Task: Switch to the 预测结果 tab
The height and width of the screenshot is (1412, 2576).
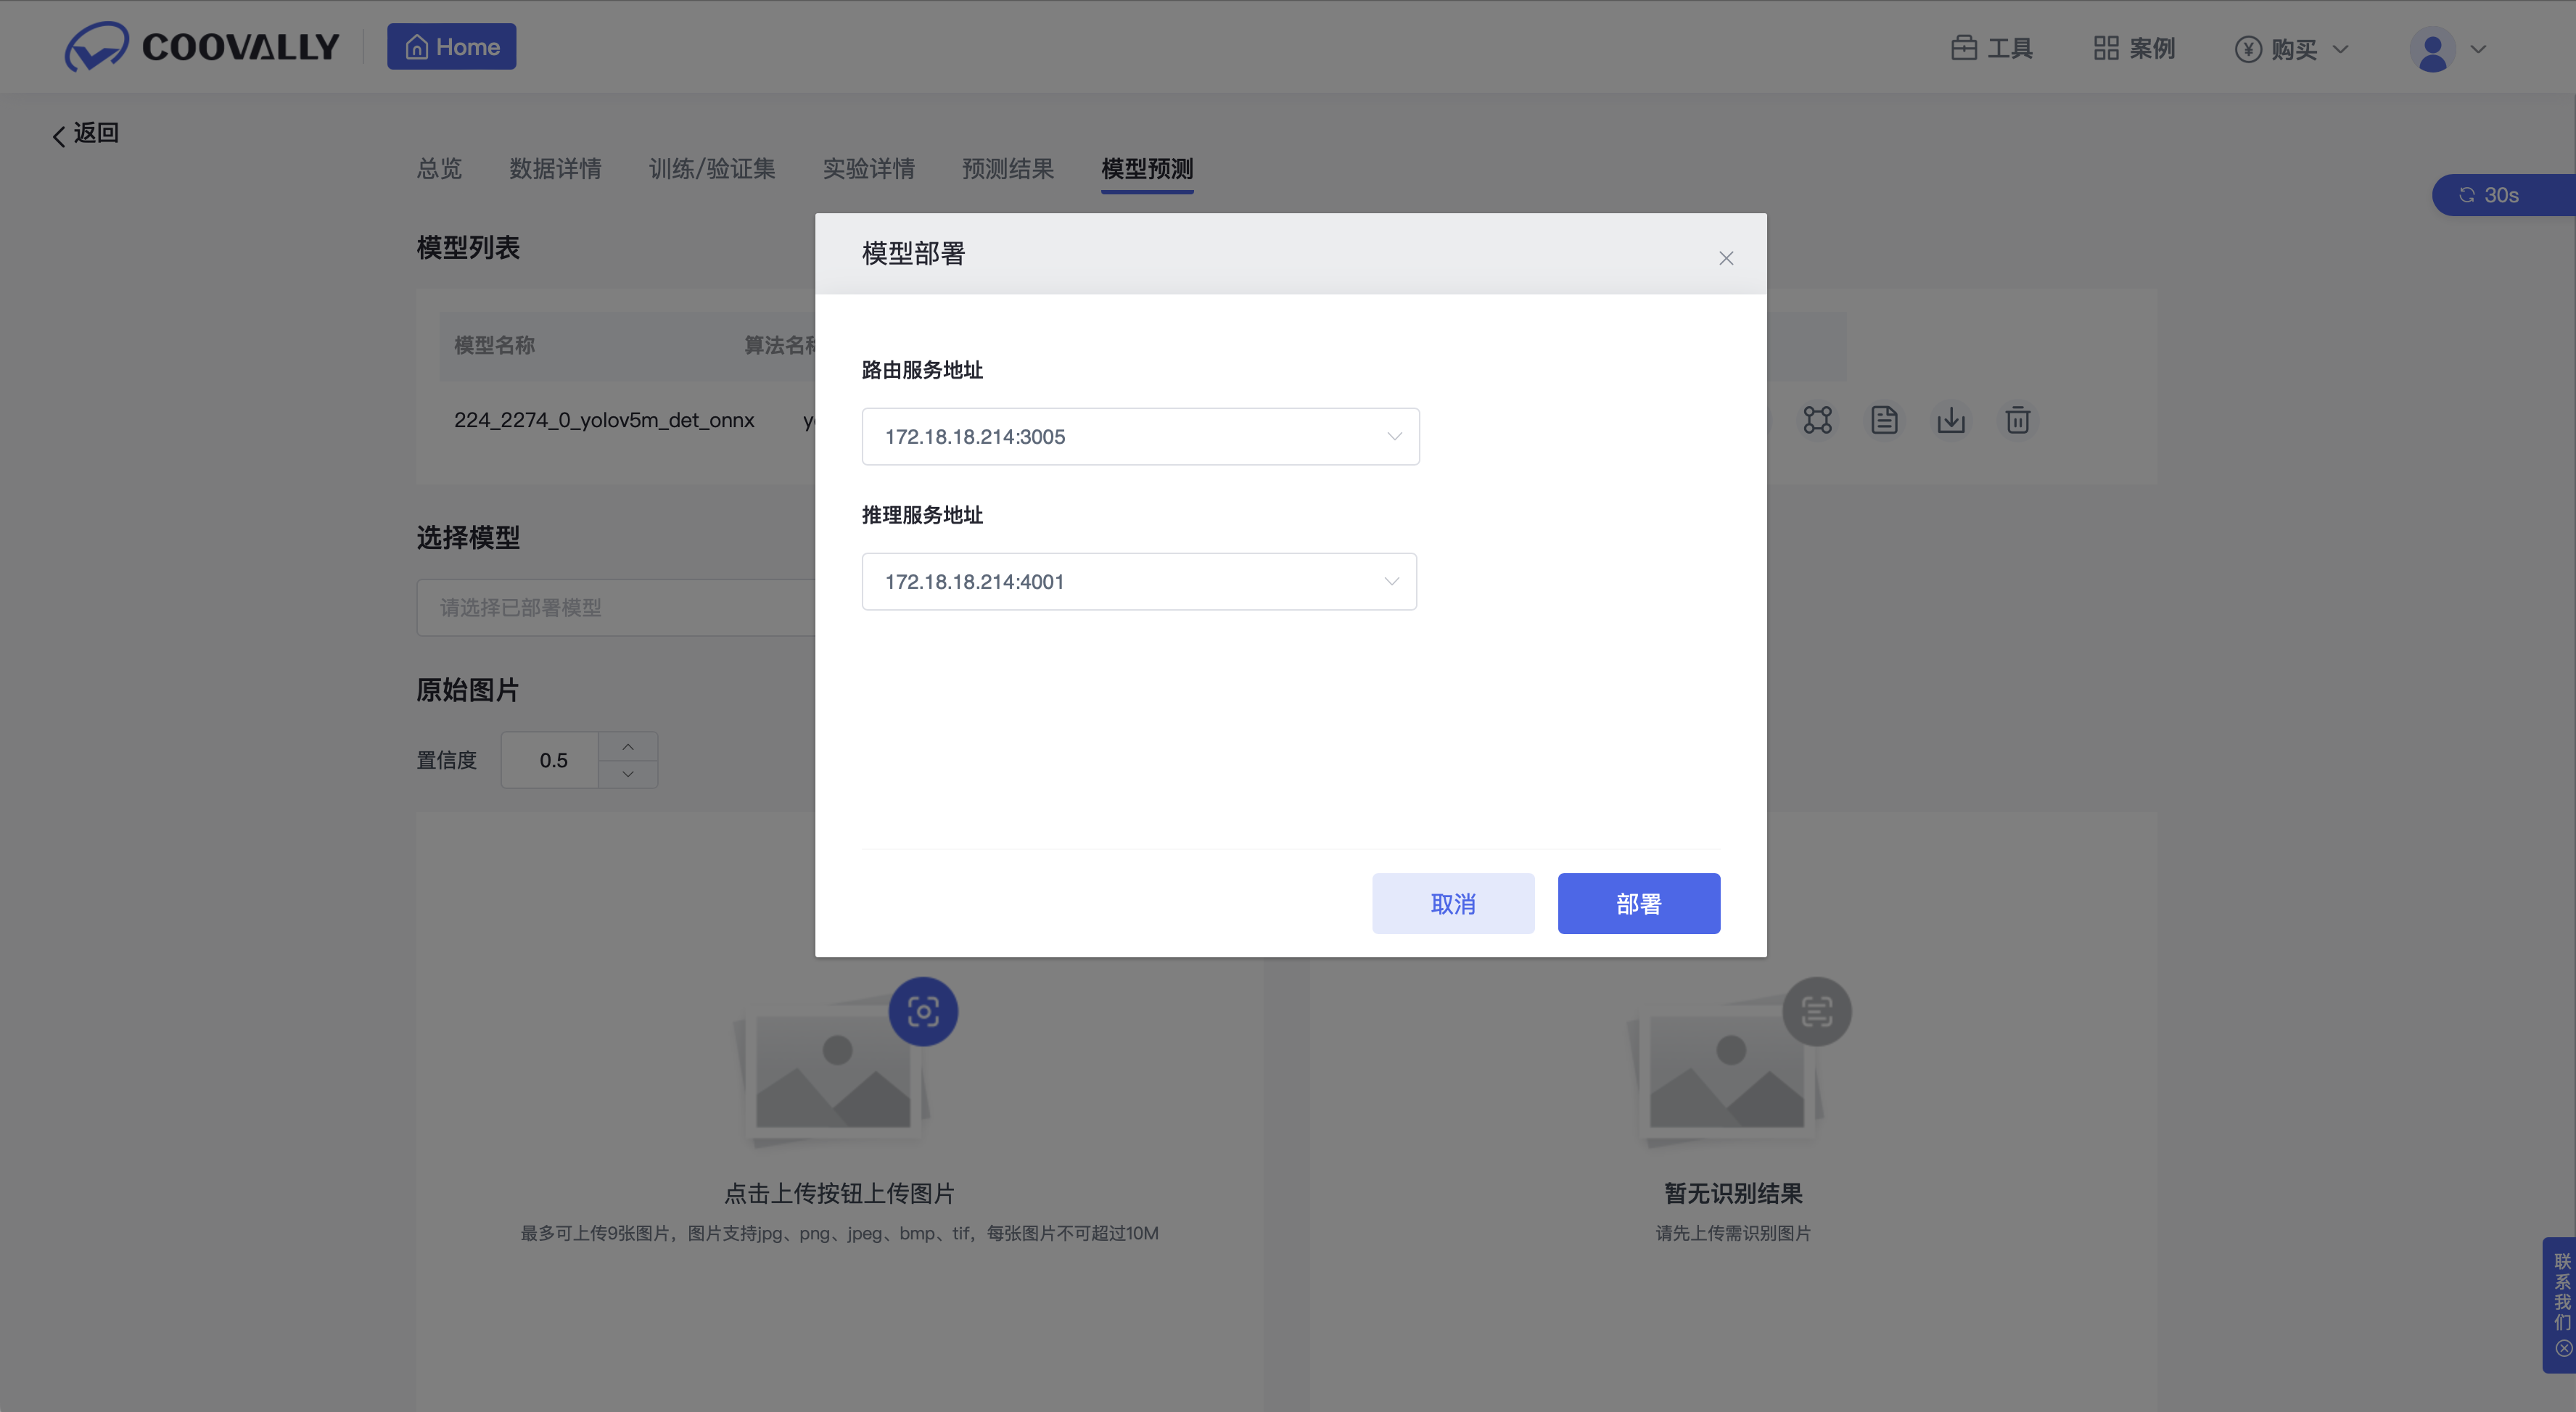Action: point(1007,169)
